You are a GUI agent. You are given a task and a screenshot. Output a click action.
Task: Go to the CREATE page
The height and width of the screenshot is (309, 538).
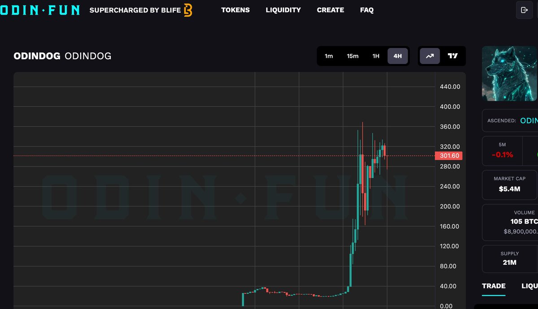pos(330,10)
